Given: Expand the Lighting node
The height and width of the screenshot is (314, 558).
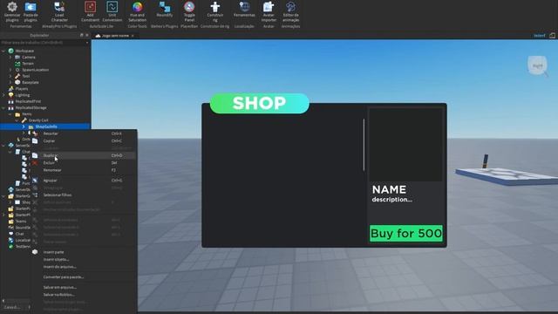Looking at the screenshot, I should (3, 95).
